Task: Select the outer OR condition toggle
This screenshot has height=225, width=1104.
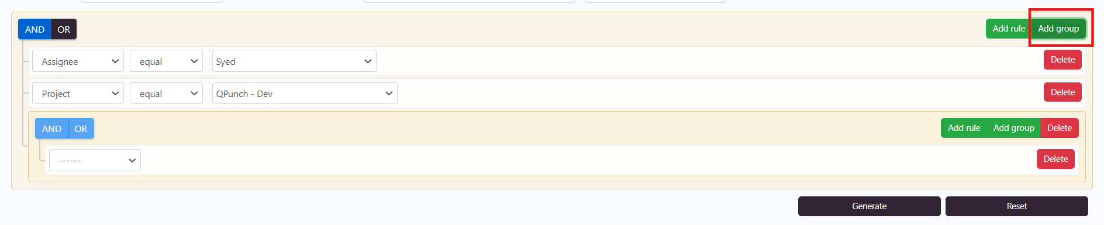Action: [64, 29]
